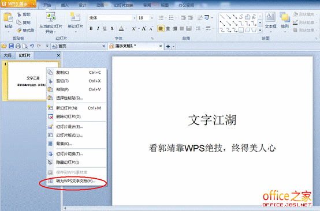Select the rectangle shape in shapes gallery
The image size is (320, 211).
coord(241,30)
